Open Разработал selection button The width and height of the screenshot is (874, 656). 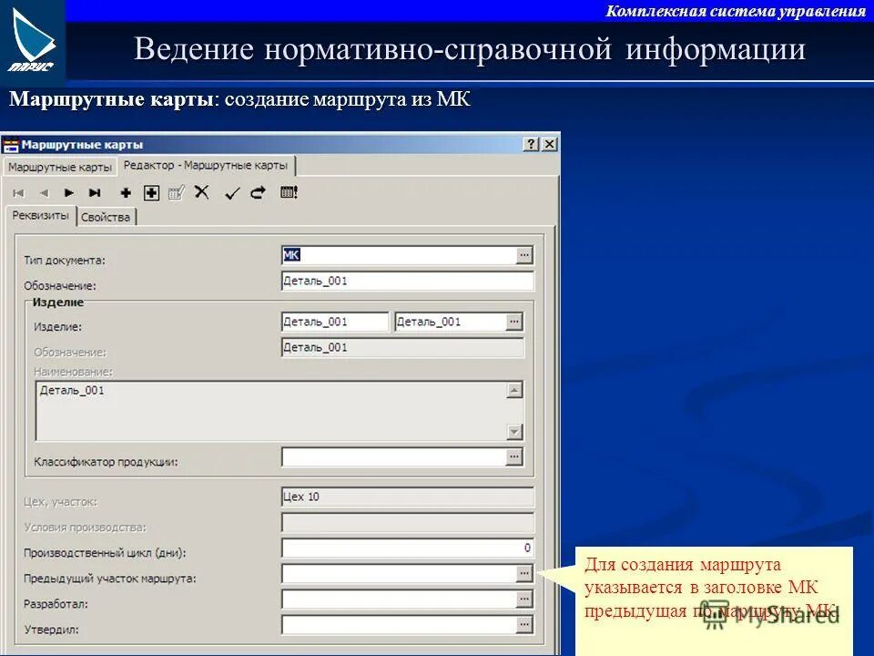tap(524, 597)
